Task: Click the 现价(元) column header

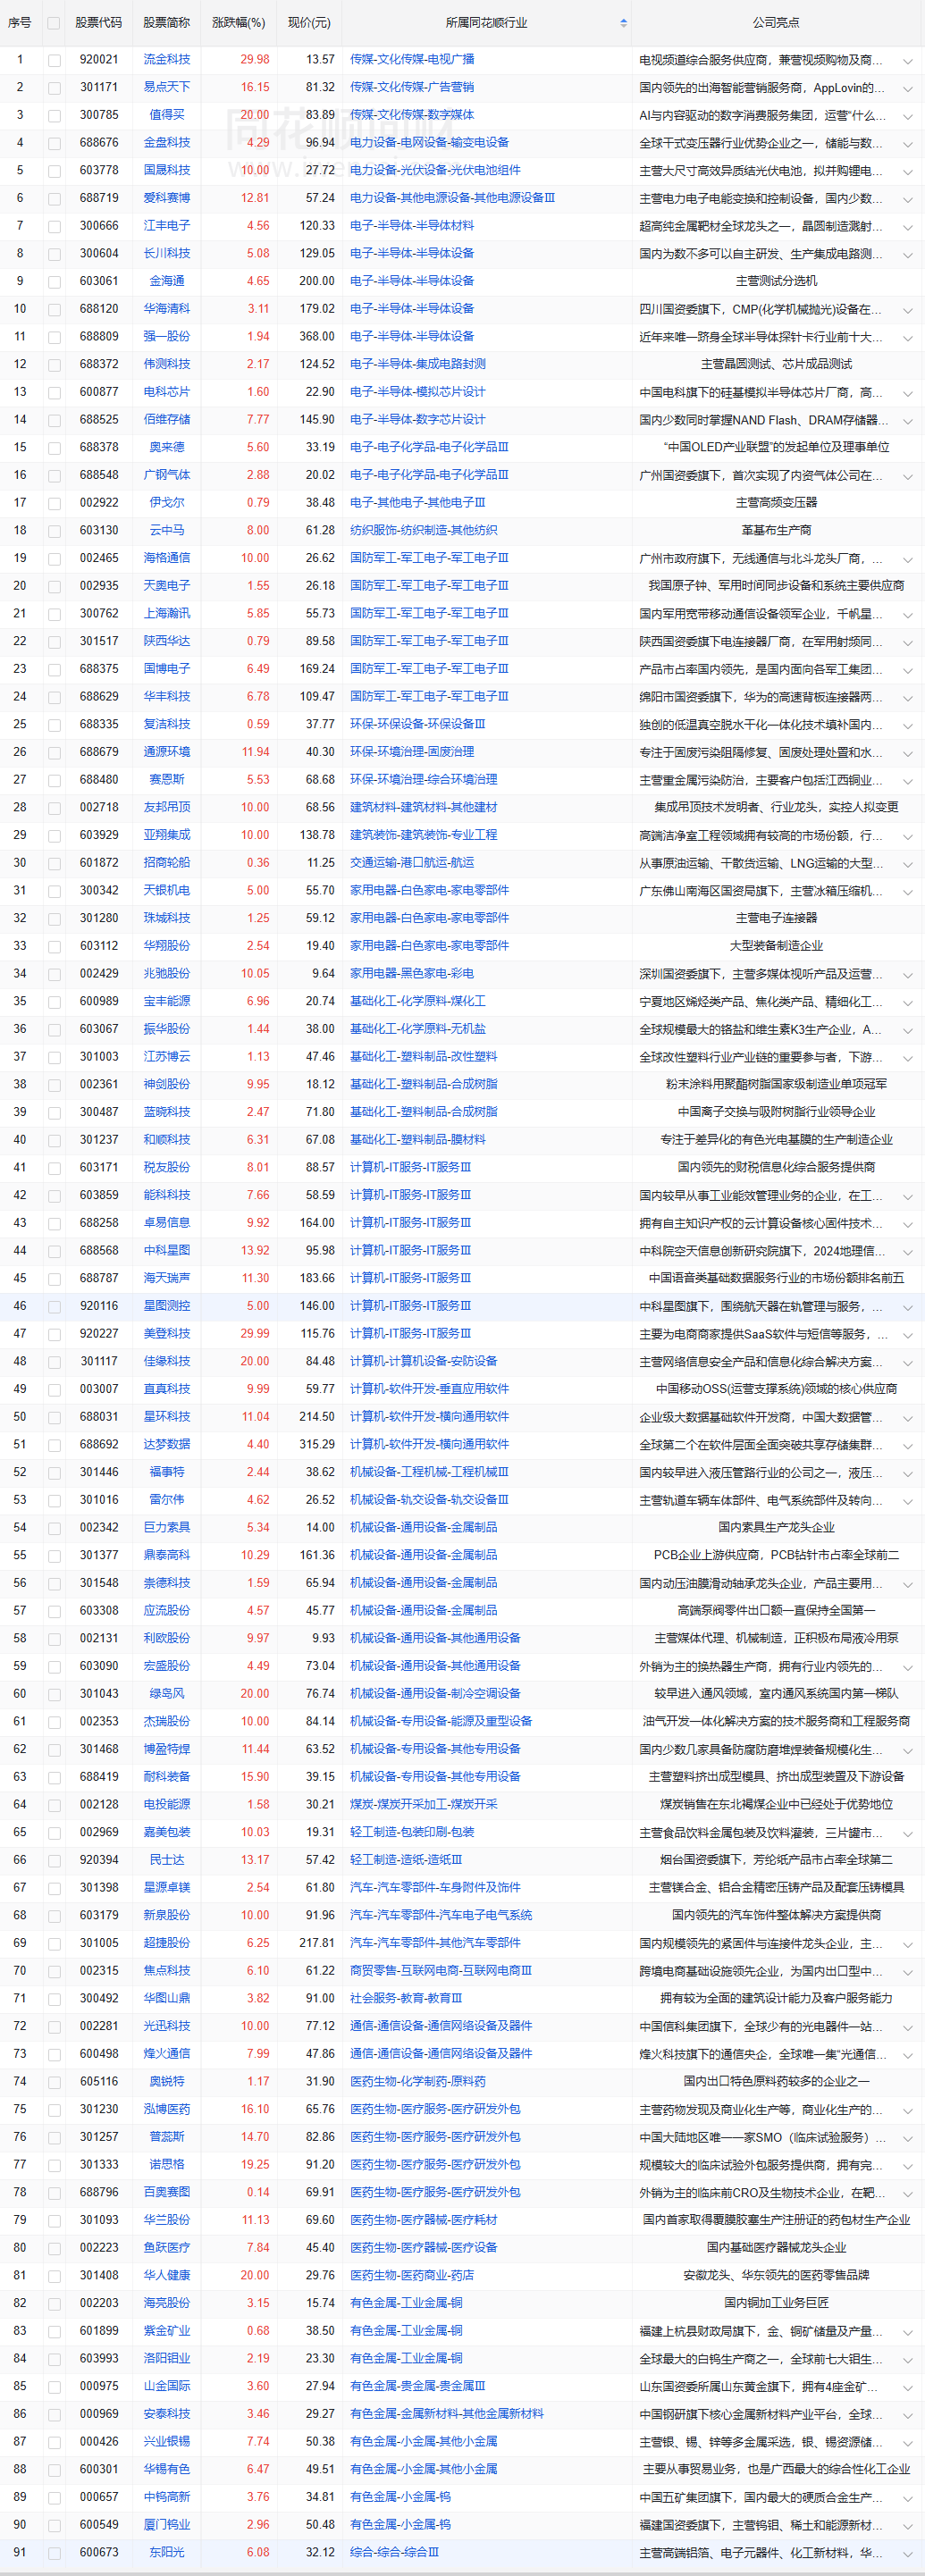Action: [309, 23]
